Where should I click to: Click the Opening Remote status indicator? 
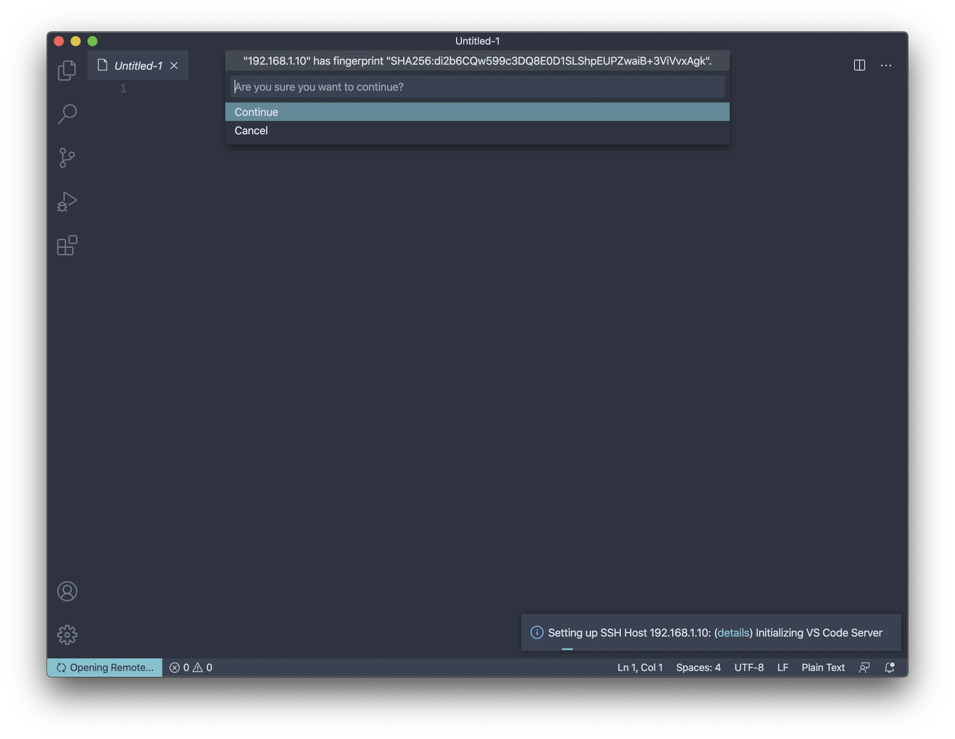coord(105,667)
